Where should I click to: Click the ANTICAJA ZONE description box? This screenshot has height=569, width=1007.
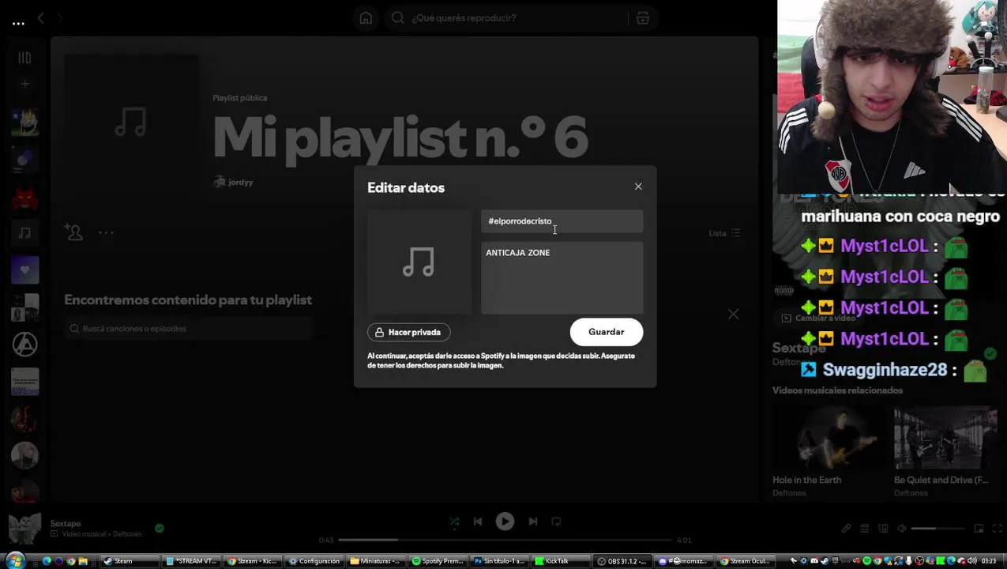[x=562, y=277]
